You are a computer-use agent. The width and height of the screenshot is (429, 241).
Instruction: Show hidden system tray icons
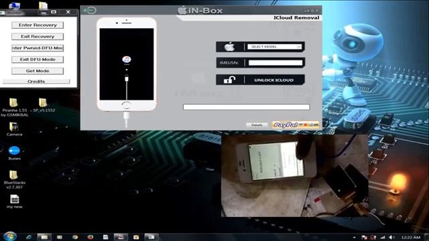tap(355, 237)
